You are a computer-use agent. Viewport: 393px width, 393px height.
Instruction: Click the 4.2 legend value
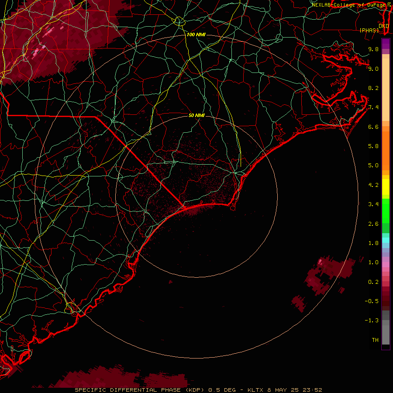tap(373, 185)
